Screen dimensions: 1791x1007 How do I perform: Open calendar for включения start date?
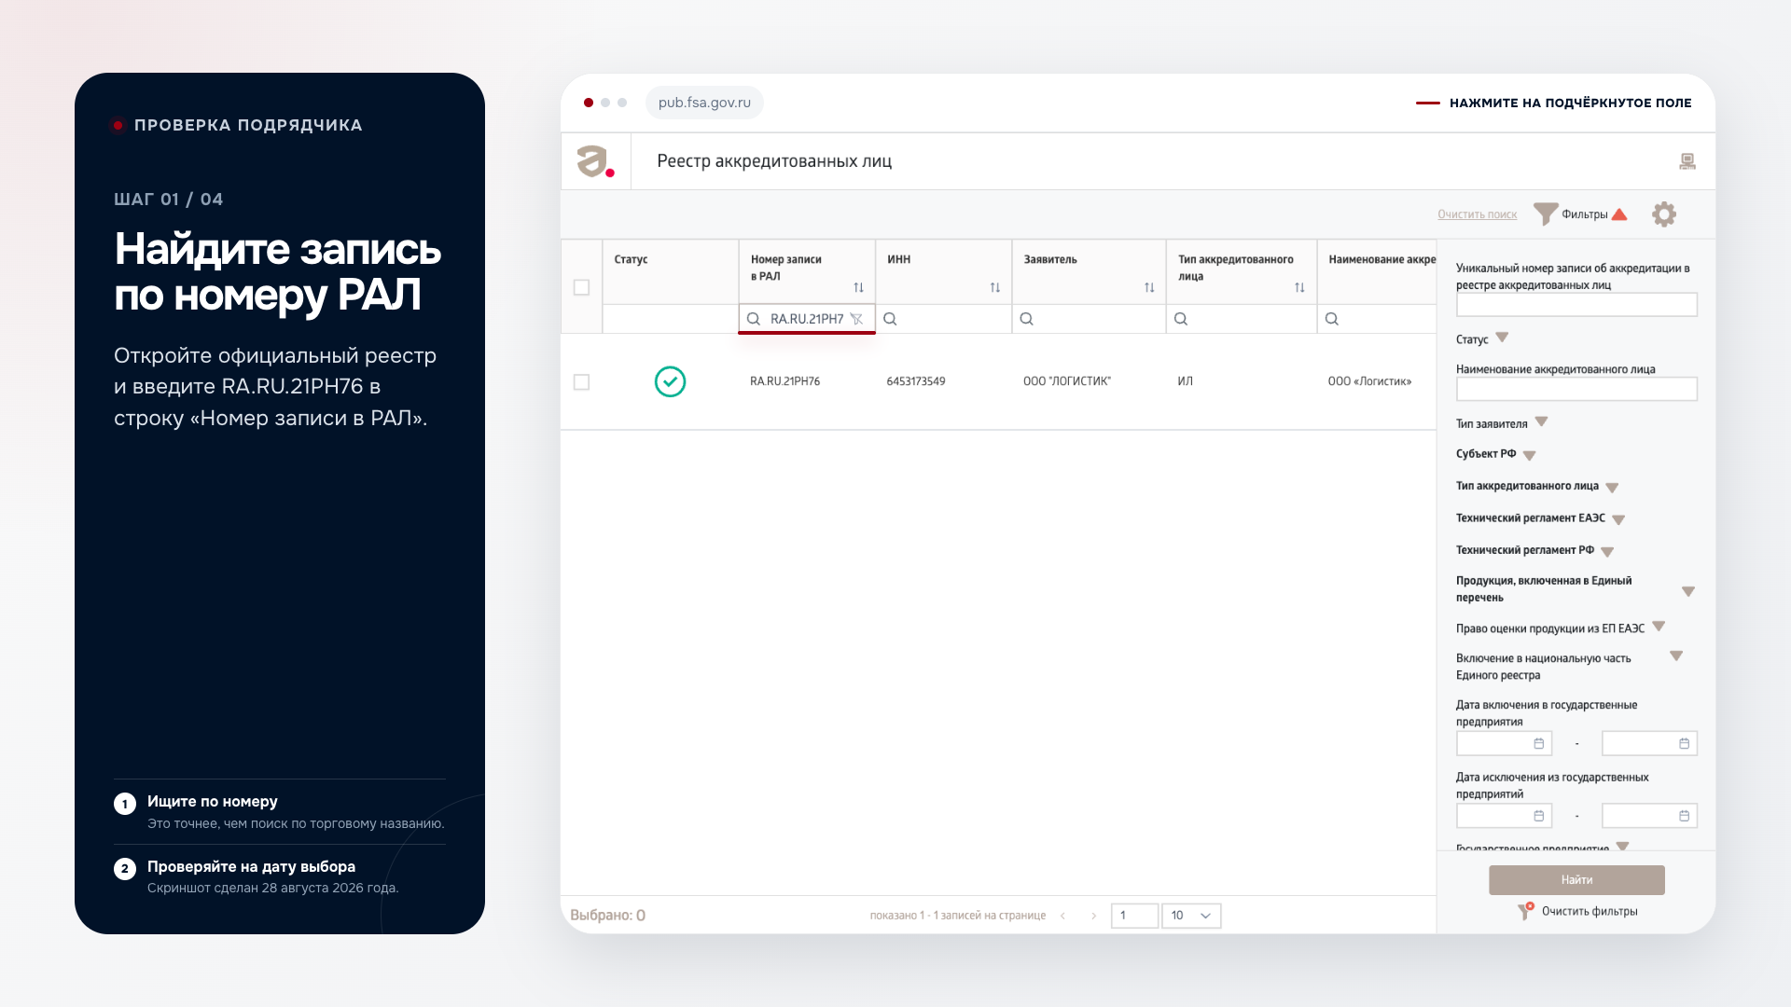pyautogui.click(x=1539, y=743)
